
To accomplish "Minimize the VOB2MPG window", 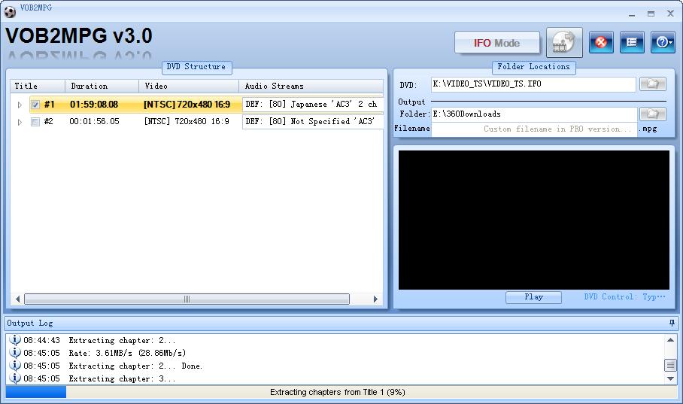I will pos(632,14).
